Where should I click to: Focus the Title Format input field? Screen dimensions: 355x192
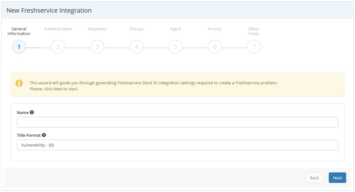pos(177,145)
